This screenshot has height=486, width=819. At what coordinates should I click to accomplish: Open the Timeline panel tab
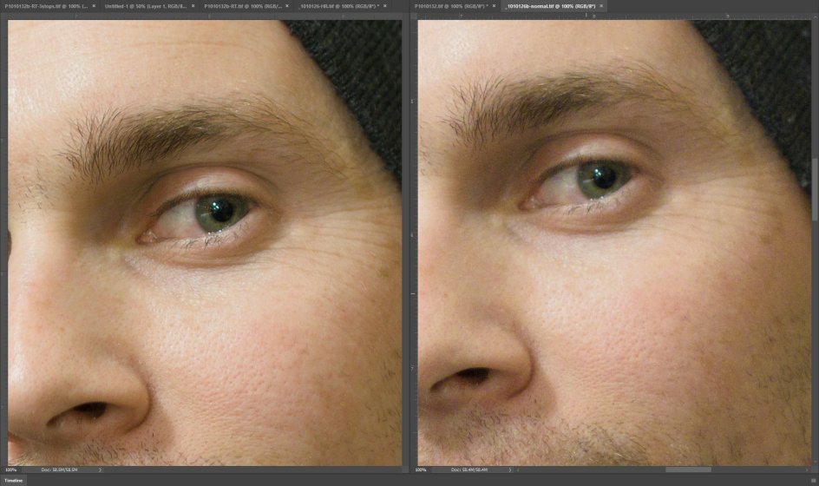pyautogui.click(x=14, y=480)
